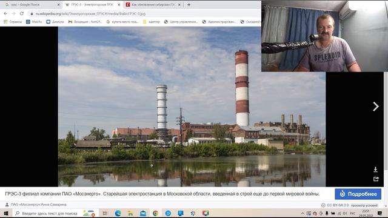Click the просмотр условий link
The height and width of the screenshot is (218, 388).
coord(364,205)
